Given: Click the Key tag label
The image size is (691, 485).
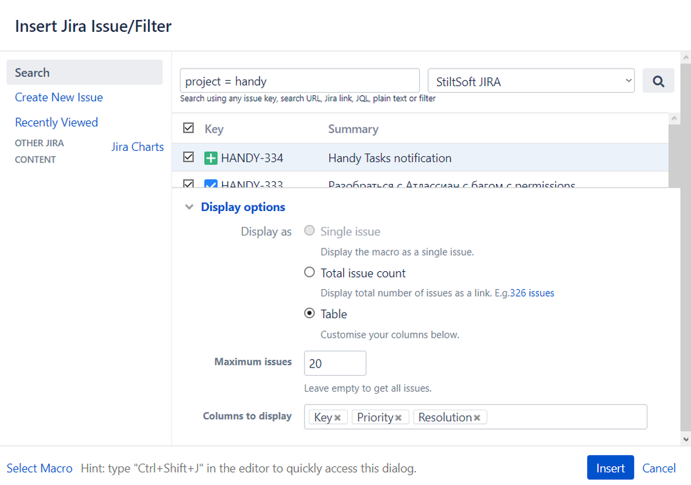Looking at the screenshot, I should pos(323,417).
